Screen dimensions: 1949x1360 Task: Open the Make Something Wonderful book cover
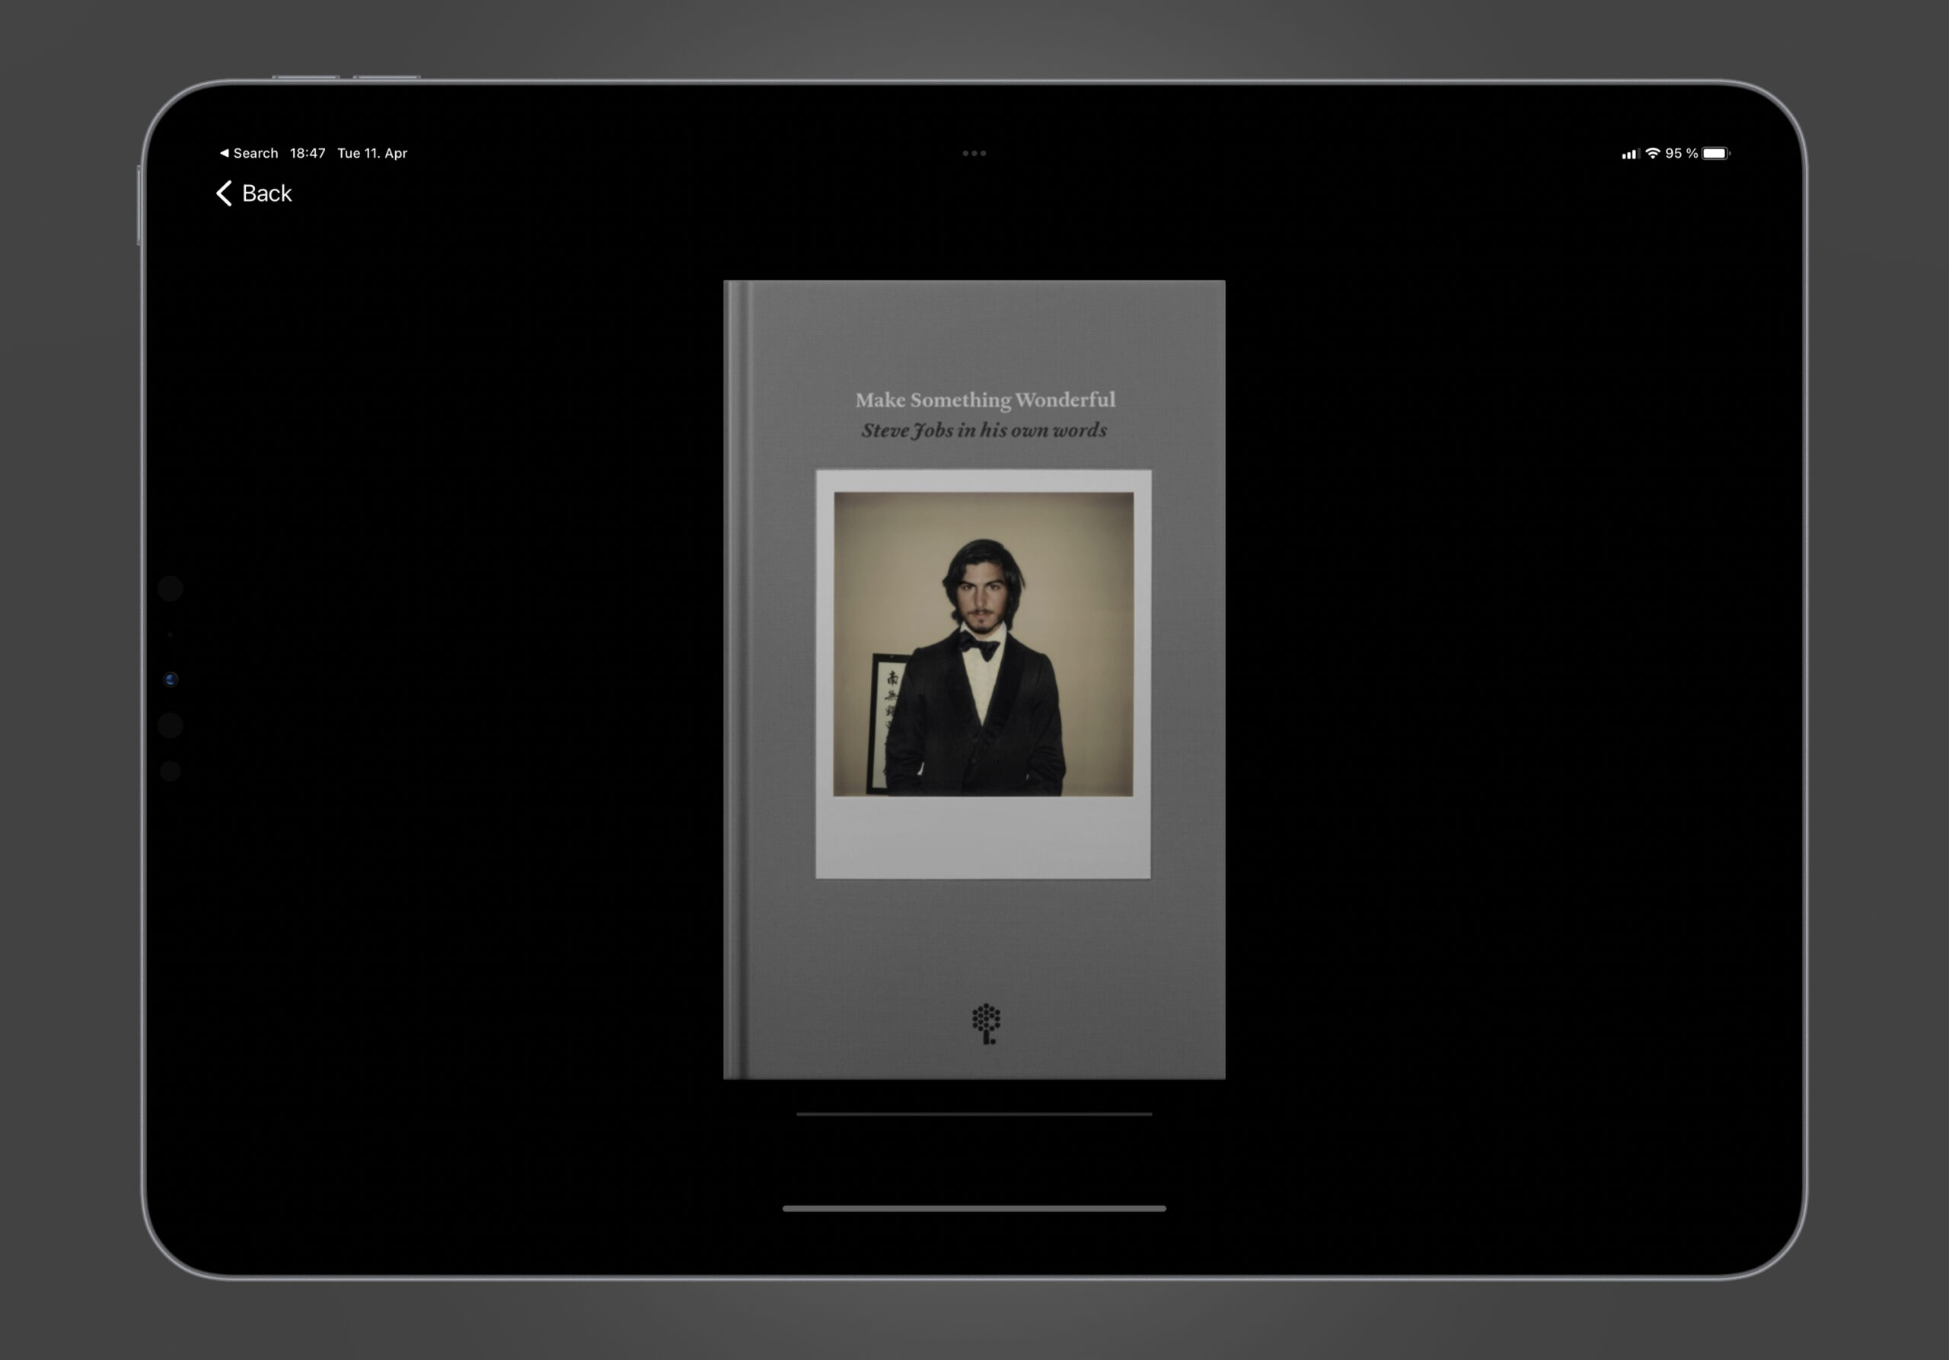(x=974, y=679)
